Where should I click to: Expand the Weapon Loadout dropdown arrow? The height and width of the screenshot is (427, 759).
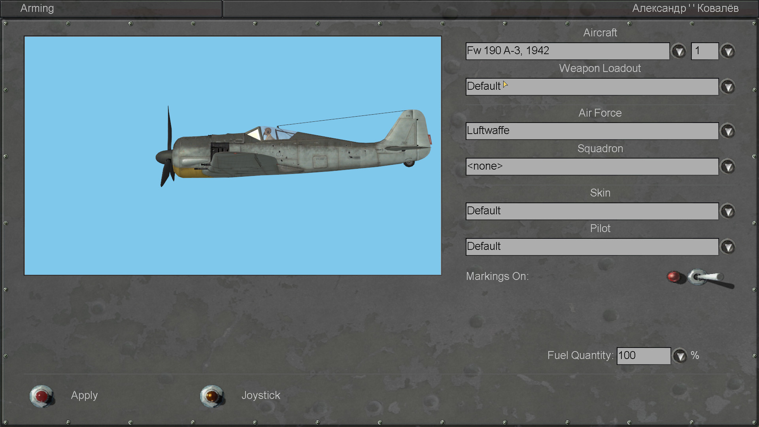(728, 87)
